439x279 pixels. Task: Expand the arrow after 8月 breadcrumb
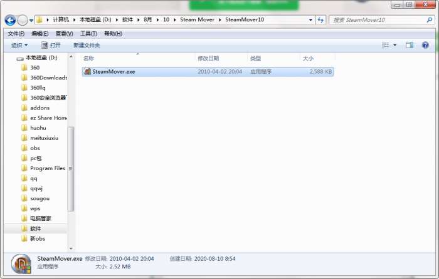[157, 20]
